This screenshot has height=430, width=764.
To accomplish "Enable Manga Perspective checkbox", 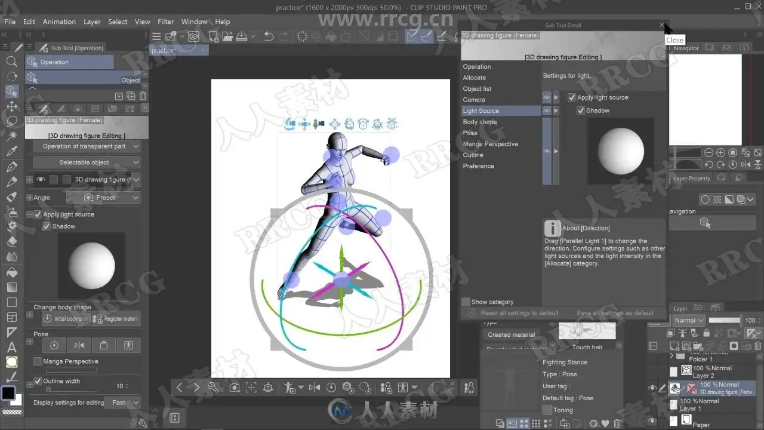I will point(38,361).
